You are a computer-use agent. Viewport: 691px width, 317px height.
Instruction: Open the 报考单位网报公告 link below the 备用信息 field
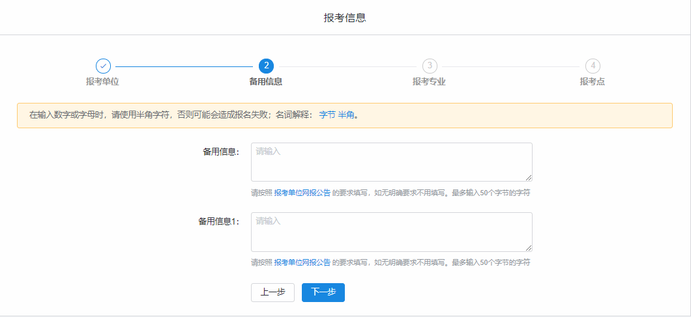(302, 193)
